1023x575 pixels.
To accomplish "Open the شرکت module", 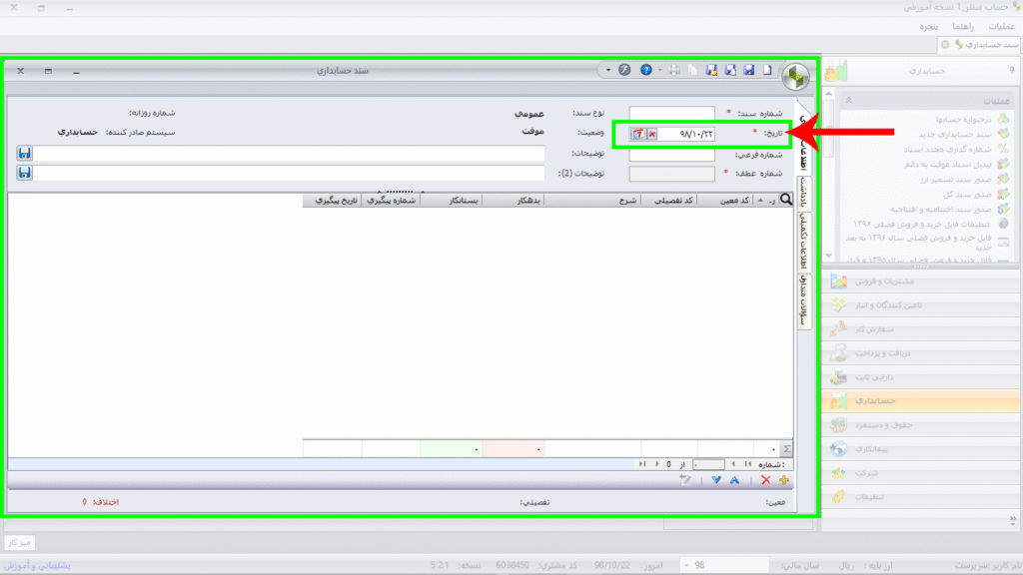I will [x=920, y=472].
